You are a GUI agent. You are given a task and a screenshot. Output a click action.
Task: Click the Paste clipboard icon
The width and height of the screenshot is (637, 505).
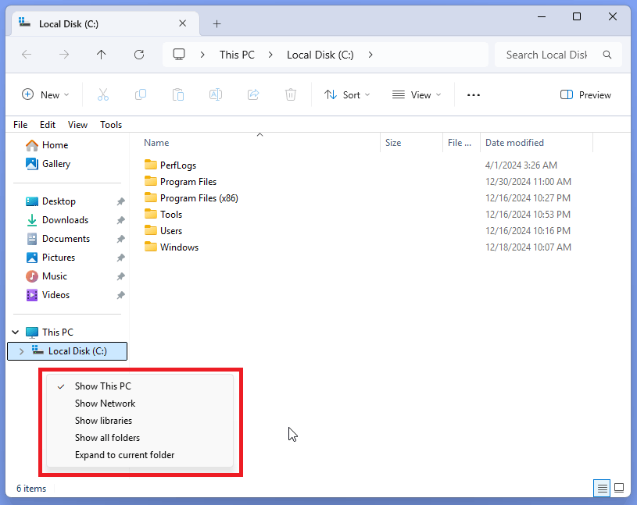(178, 95)
